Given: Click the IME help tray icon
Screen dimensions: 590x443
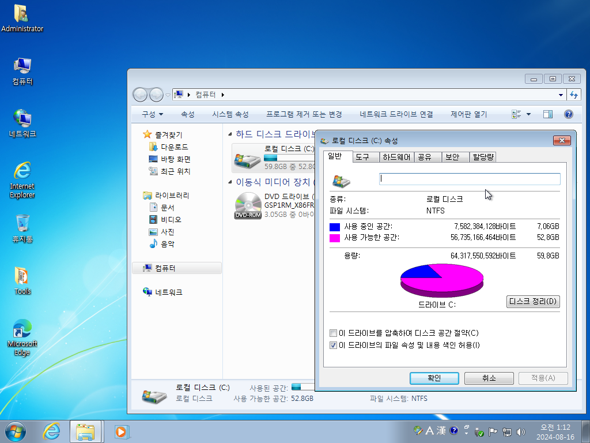Looking at the screenshot, I should (454, 430).
